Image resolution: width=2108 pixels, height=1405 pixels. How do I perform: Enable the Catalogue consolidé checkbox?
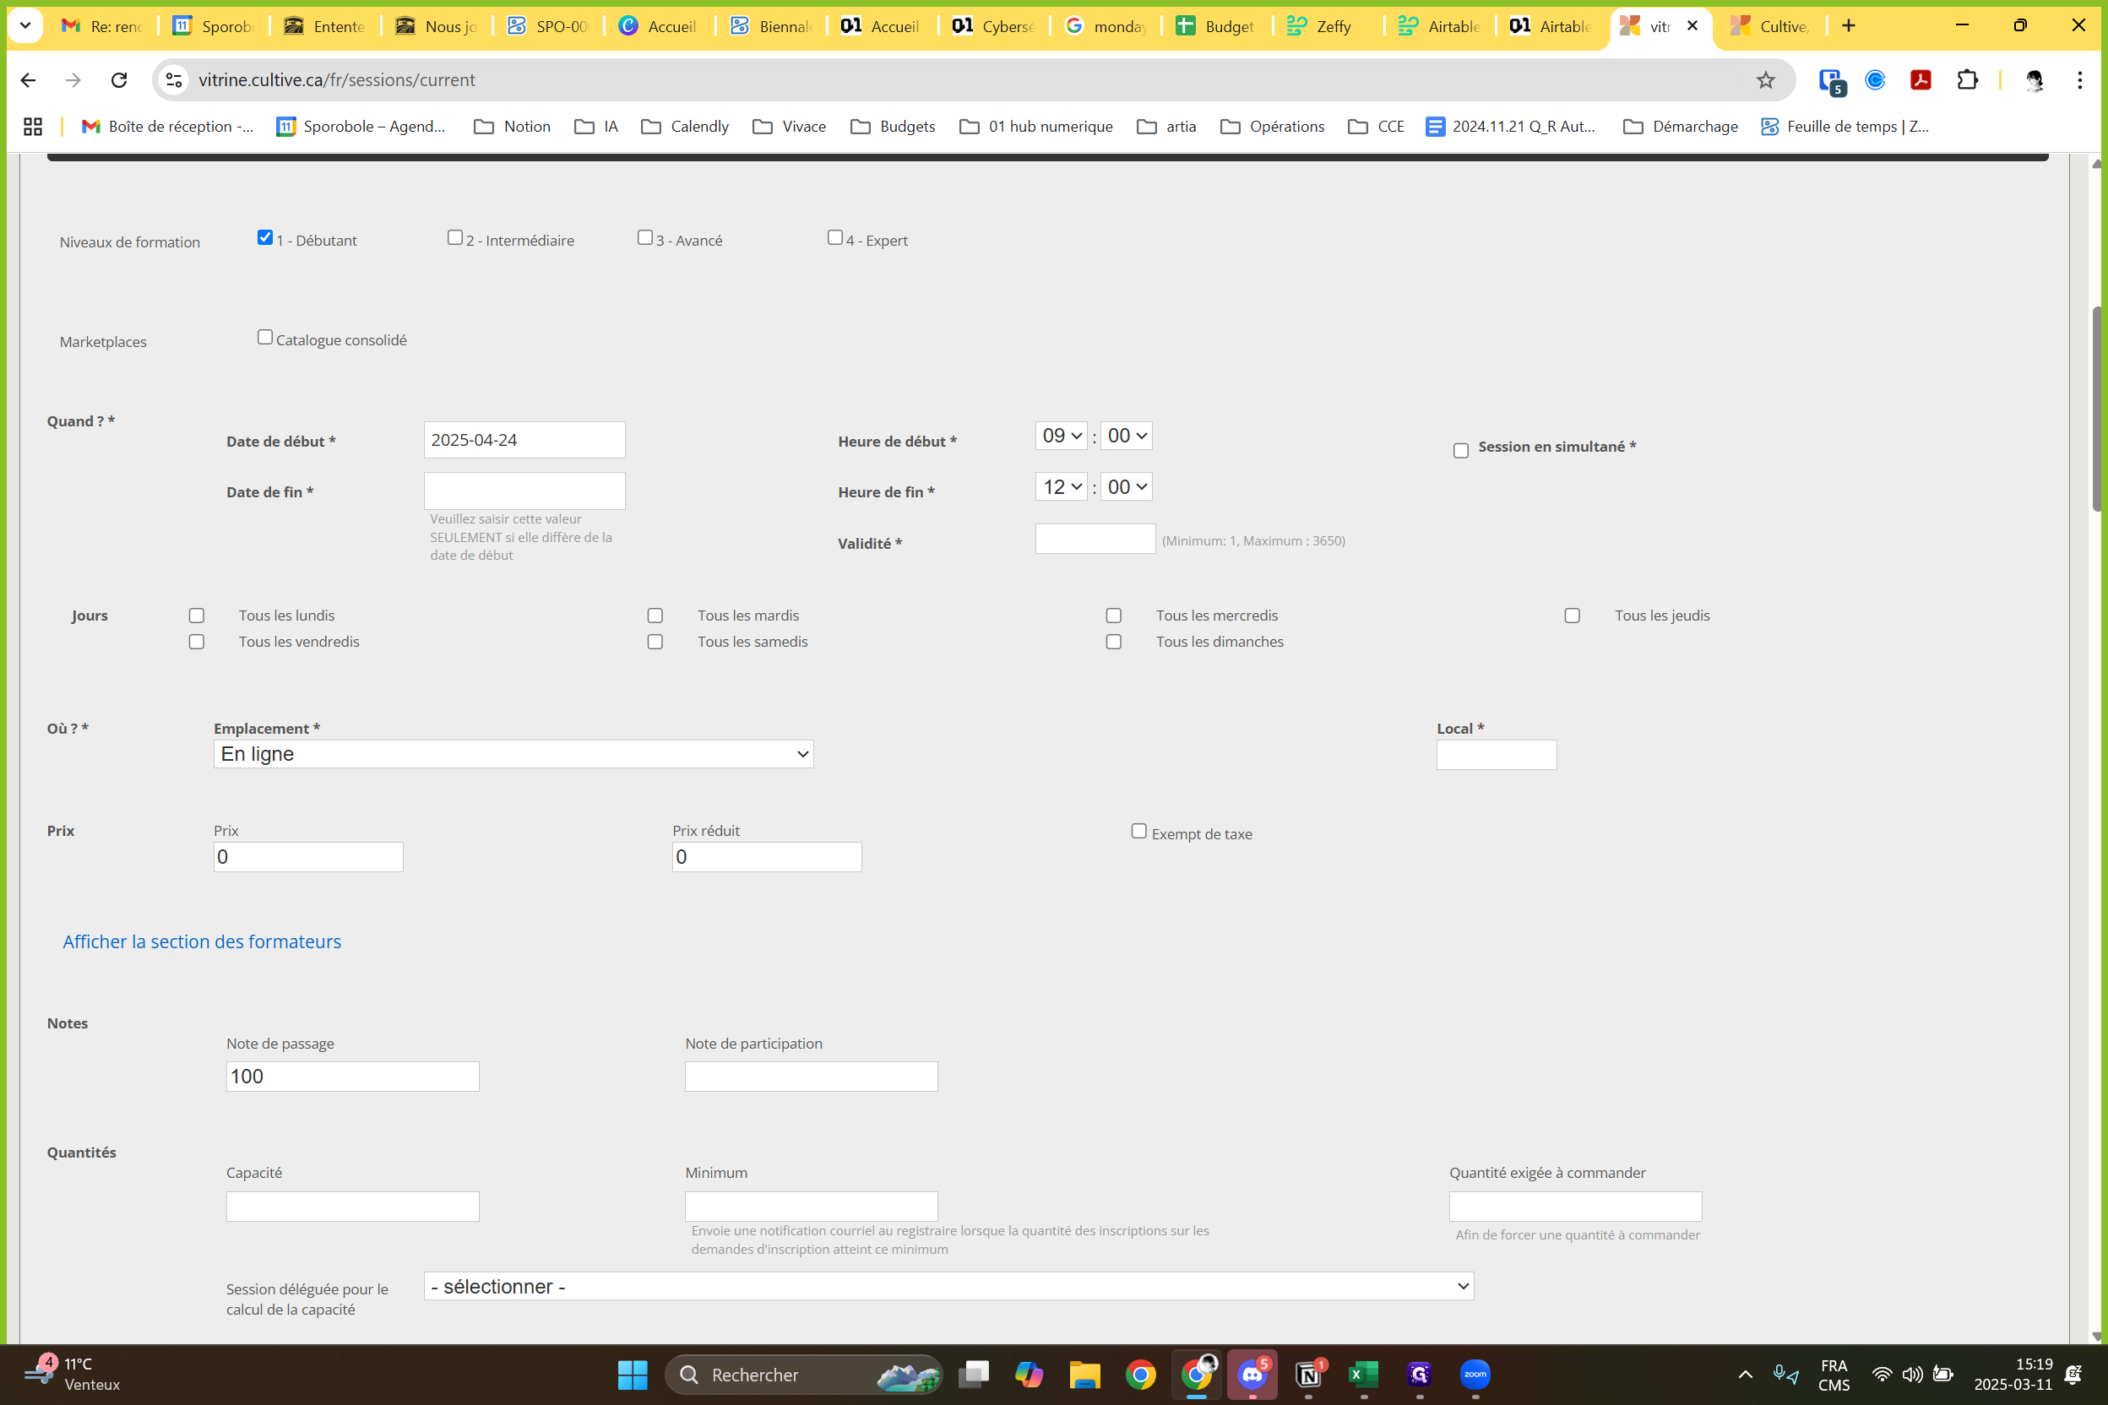pos(264,337)
